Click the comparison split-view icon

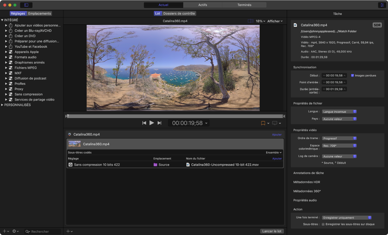[x=251, y=21]
